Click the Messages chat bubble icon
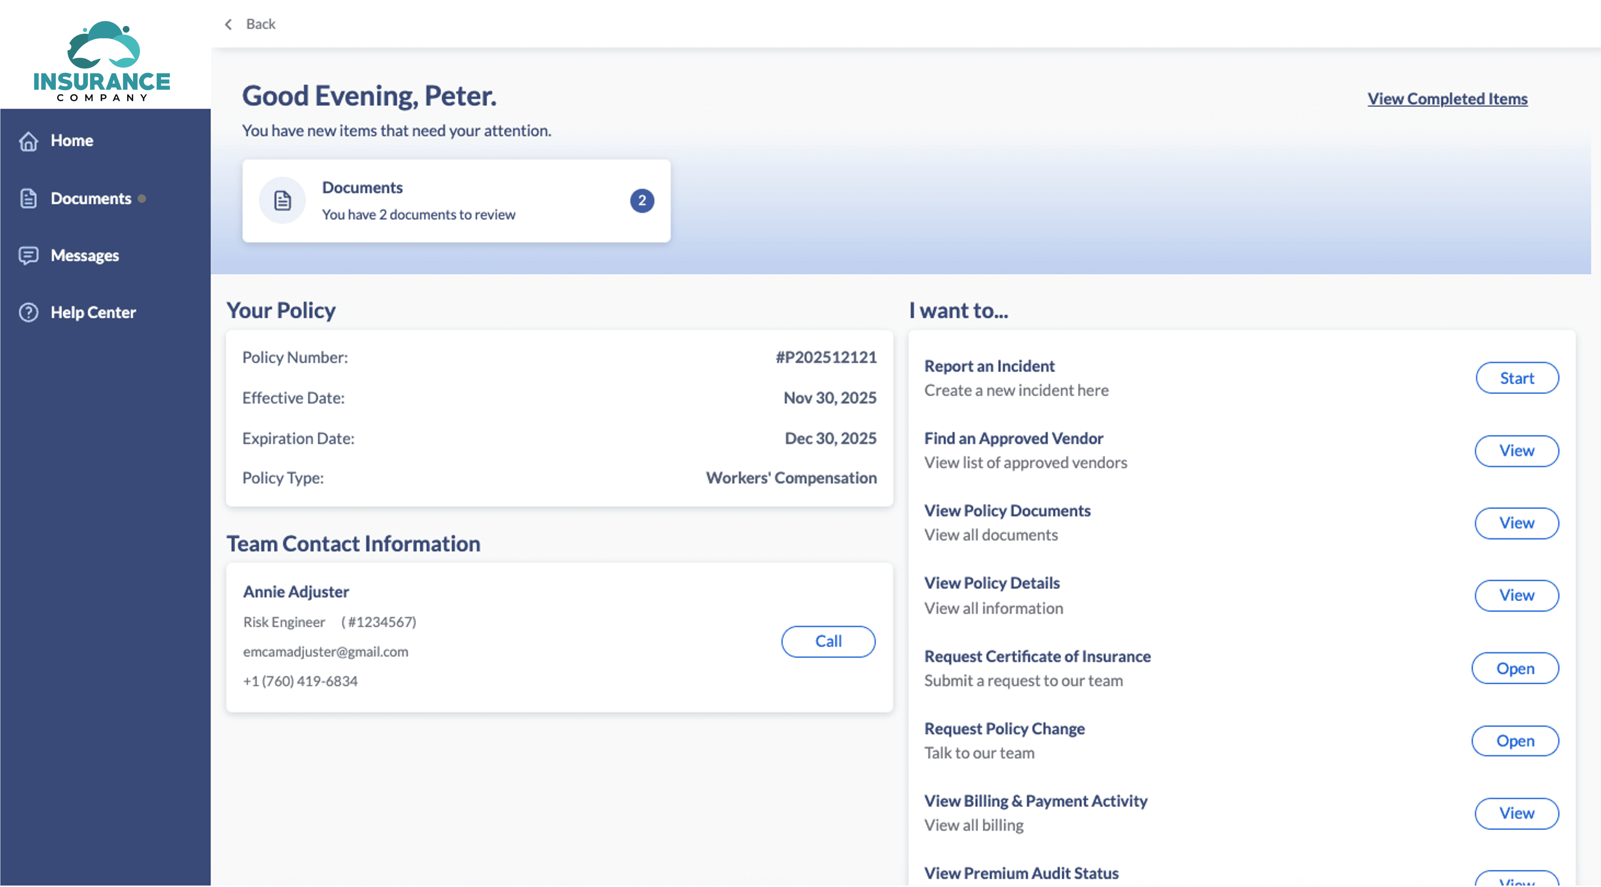This screenshot has width=1601, height=887. click(29, 255)
